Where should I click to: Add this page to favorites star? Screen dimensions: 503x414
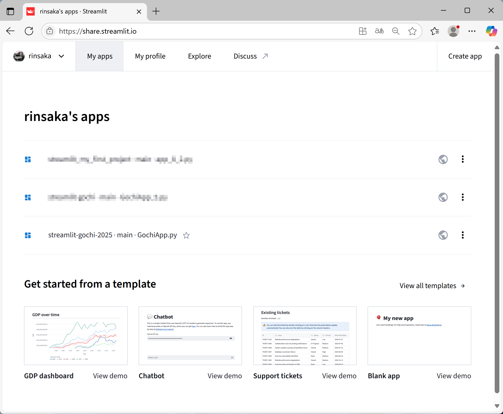pyautogui.click(x=412, y=31)
